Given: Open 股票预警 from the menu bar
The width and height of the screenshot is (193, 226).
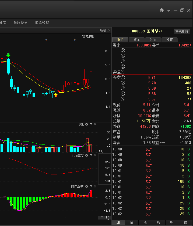Looking at the screenshot, I should tap(42, 23).
